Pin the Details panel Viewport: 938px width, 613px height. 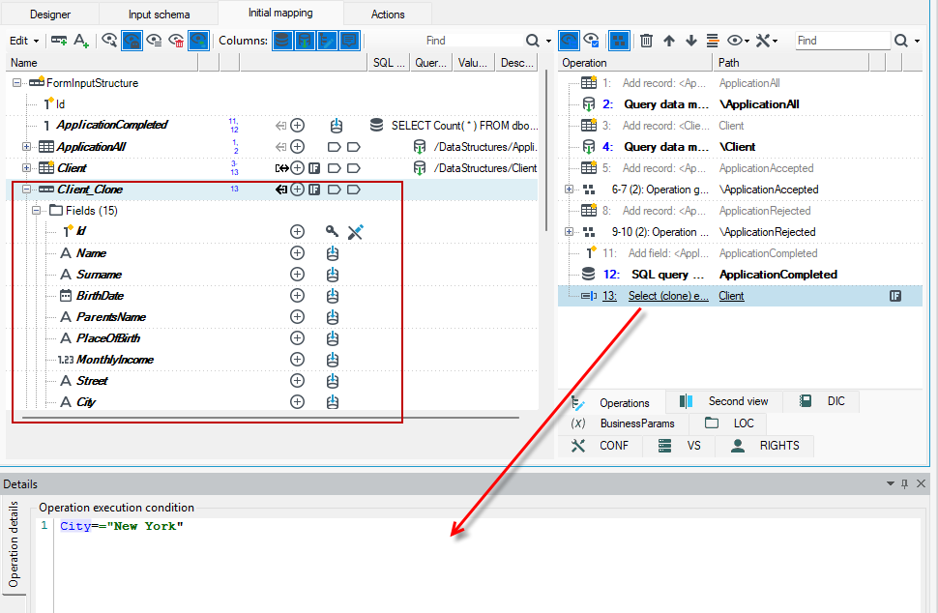(x=904, y=483)
